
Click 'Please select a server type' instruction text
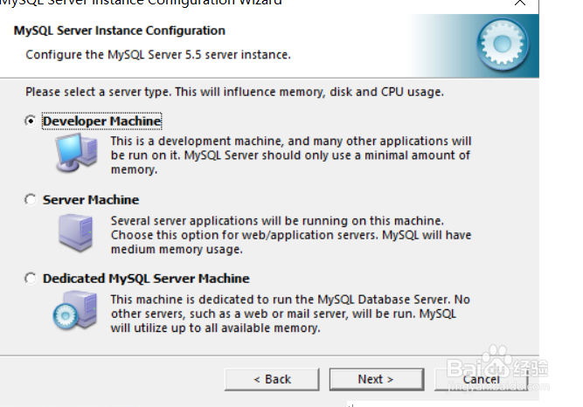[234, 92]
